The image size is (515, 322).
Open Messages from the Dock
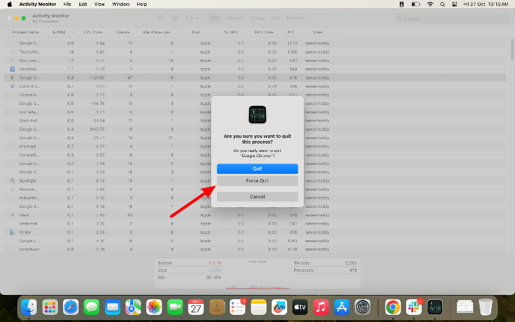pyautogui.click(x=91, y=308)
